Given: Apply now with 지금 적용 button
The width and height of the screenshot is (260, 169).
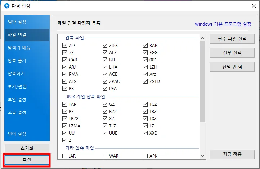Looking at the screenshot, I should click(x=232, y=154).
